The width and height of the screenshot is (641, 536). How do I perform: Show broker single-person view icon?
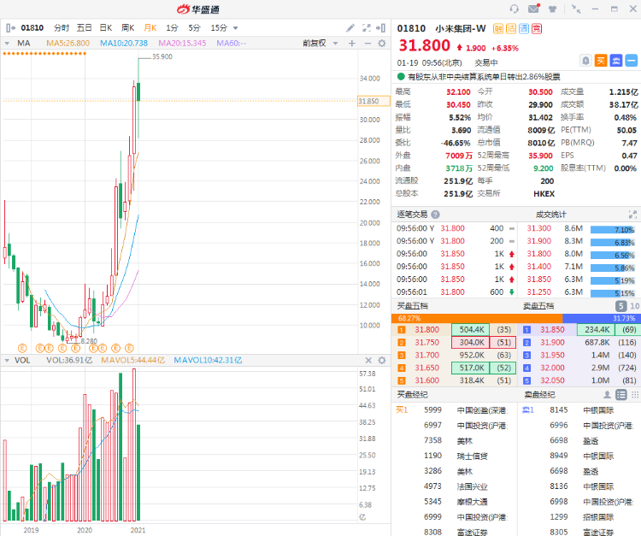[607, 395]
